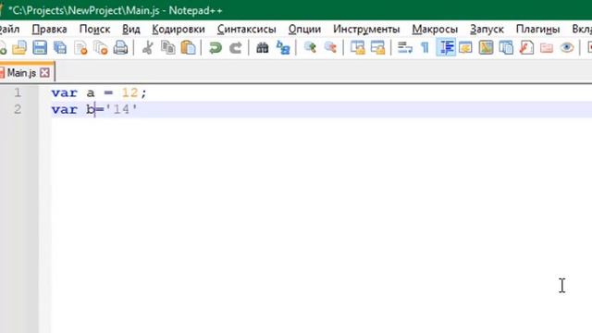Open the user defined language icon
Viewport: 592px width, 333px height.
point(465,48)
